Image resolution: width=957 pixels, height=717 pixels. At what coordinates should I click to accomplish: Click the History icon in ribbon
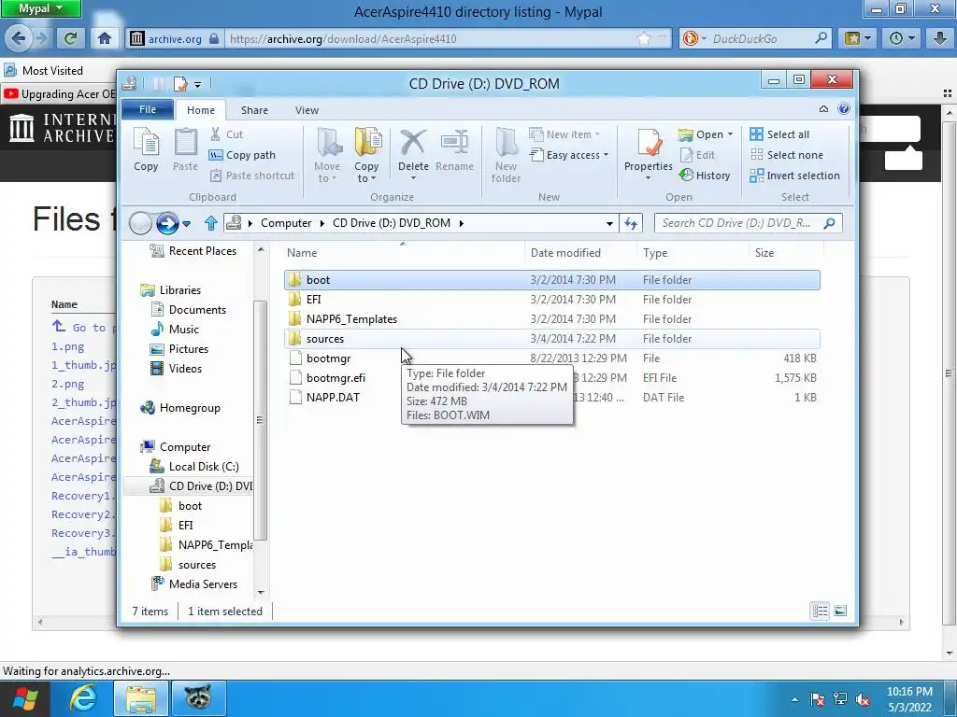(x=705, y=176)
